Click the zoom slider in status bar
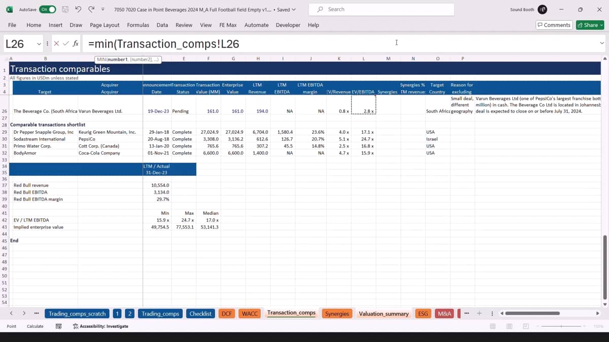The height and width of the screenshot is (342, 609). [x=562, y=326]
